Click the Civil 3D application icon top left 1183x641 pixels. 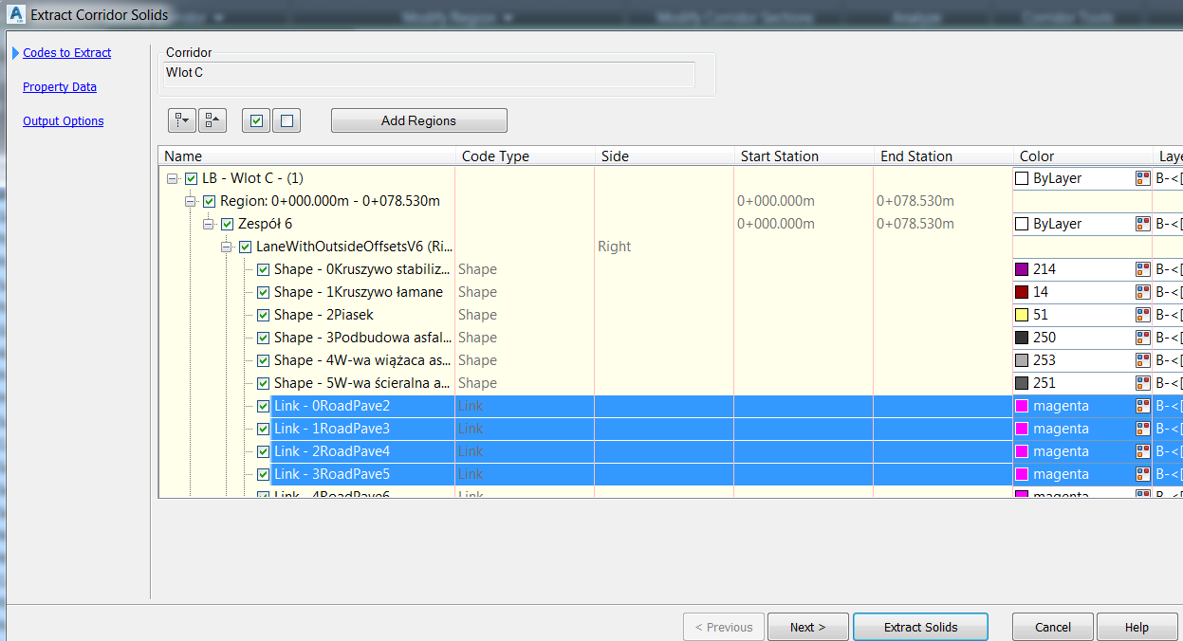14,14
